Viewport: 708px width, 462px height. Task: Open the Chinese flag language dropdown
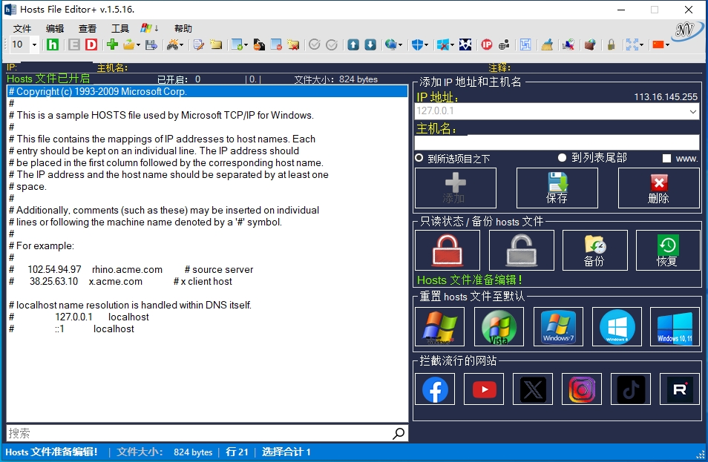pyautogui.click(x=667, y=44)
